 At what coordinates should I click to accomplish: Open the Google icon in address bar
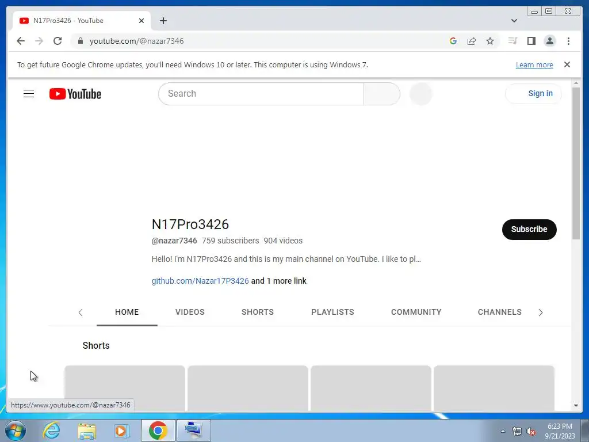pos(453,41)
